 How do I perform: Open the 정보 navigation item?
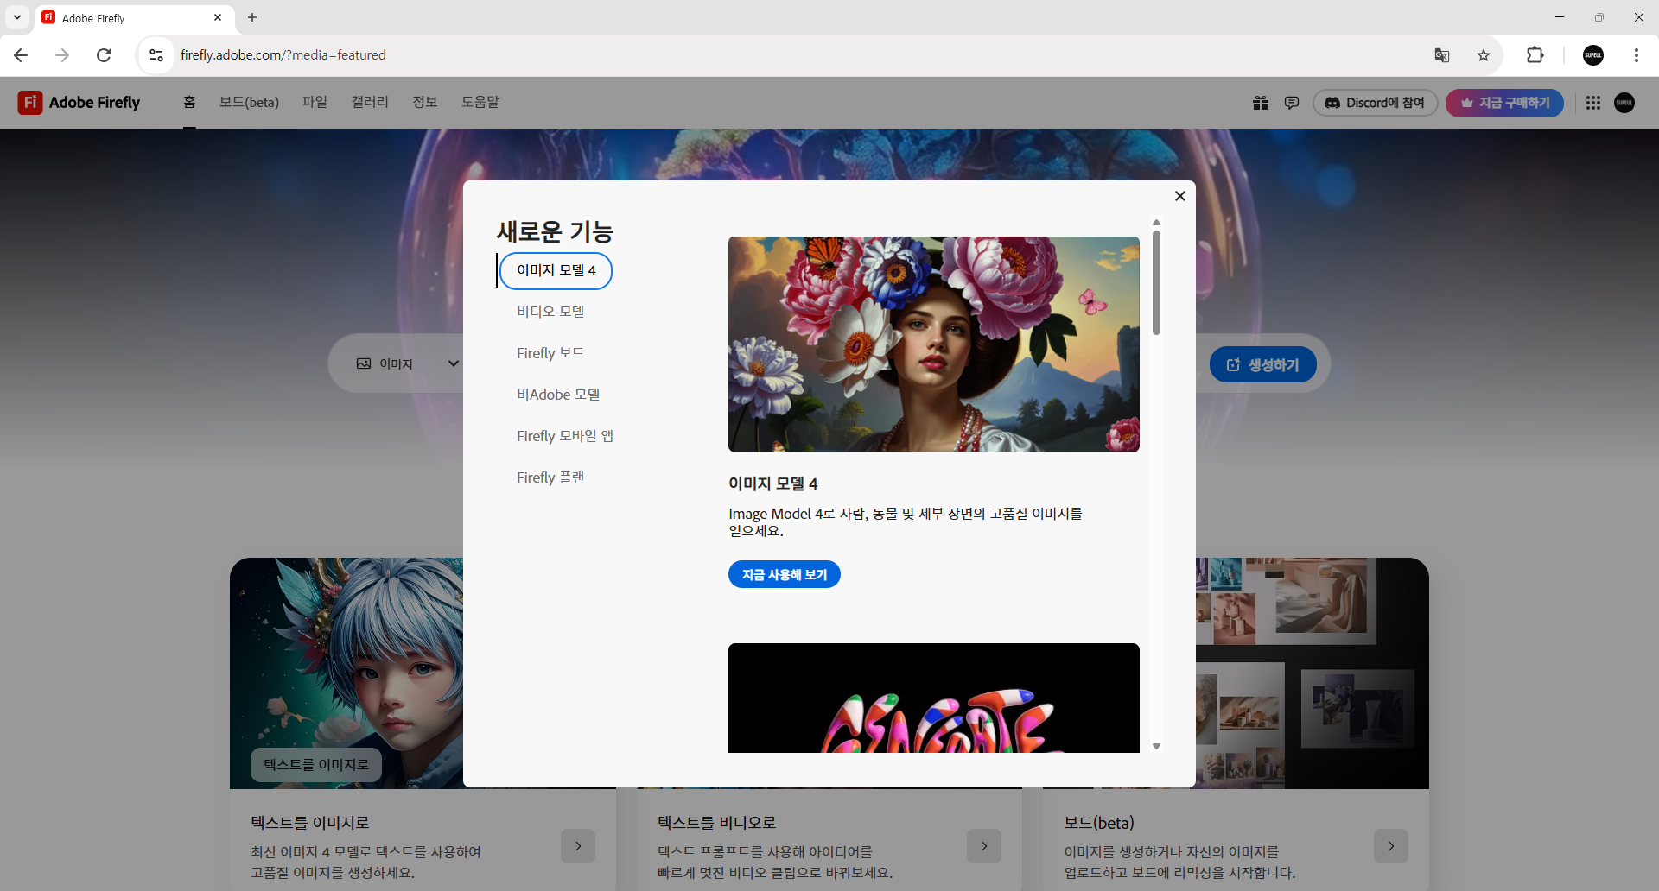tap(424, 102)
